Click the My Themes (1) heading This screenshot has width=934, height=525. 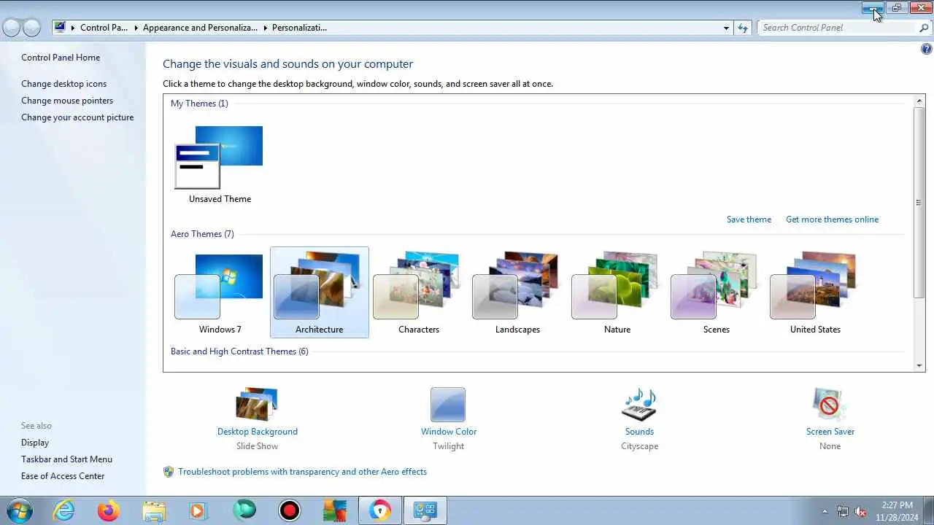pos(199,104)
